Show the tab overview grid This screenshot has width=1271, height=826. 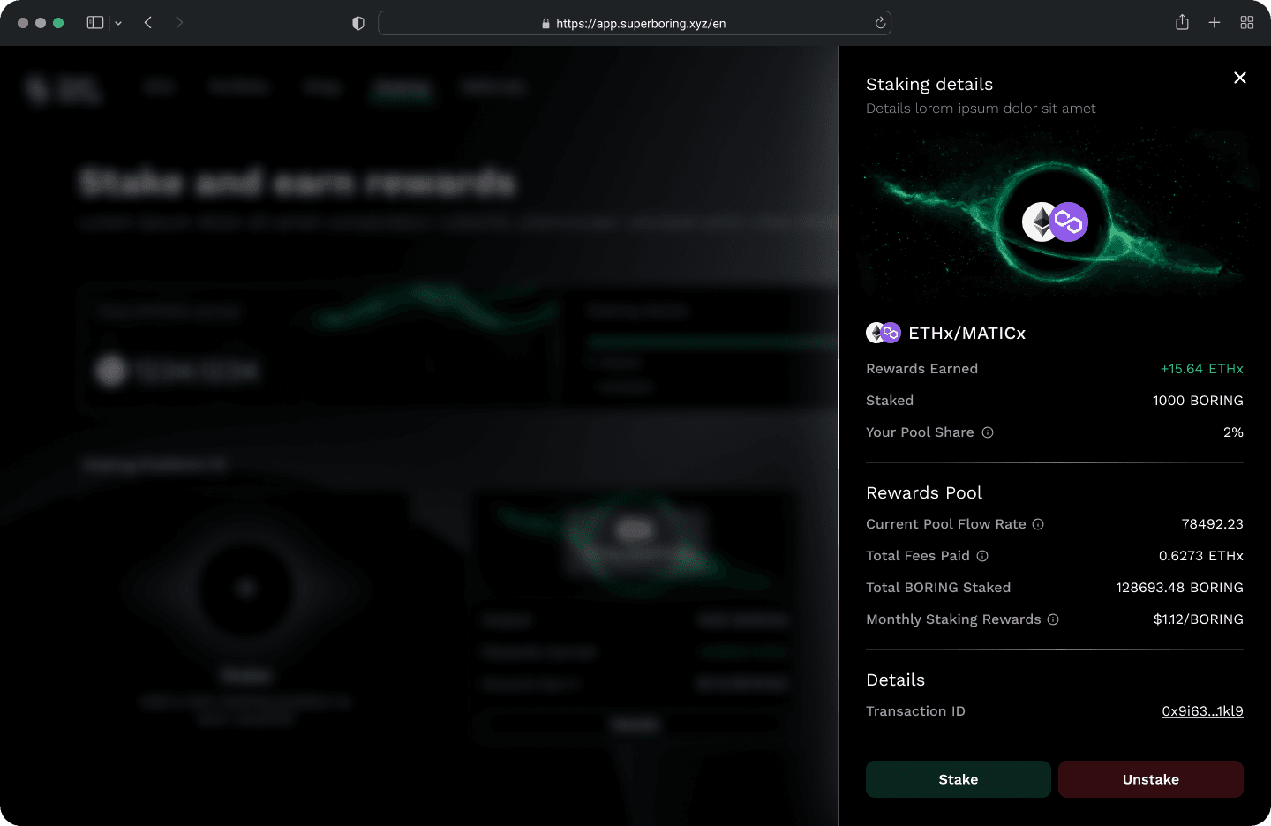coord(1247,23)
